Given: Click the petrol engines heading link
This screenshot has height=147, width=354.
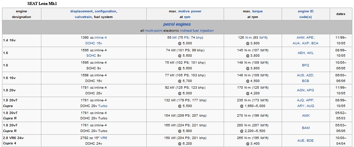Looking at the screenshot, I should click(177, 24).
